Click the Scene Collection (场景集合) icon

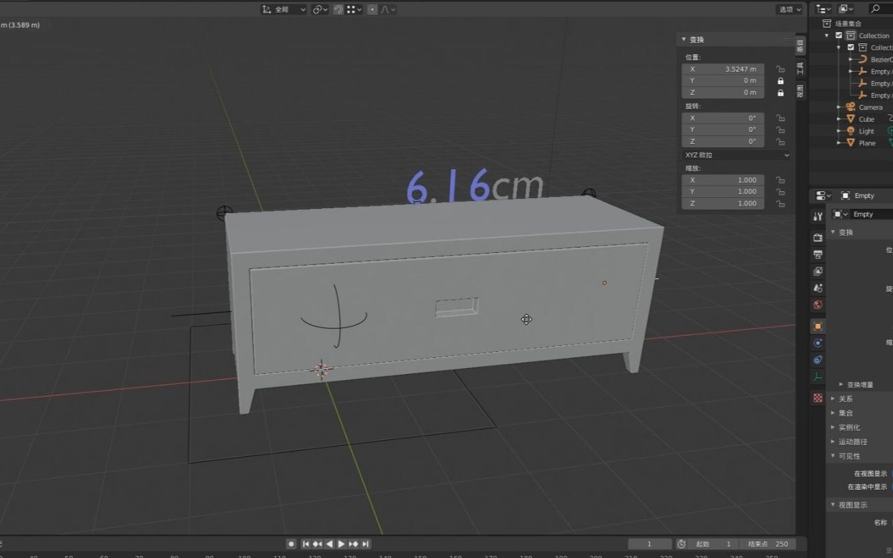pos(827,23)
